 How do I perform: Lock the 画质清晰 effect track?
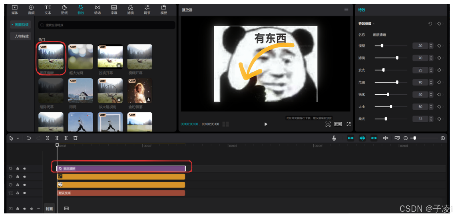(x=18, y=168)
